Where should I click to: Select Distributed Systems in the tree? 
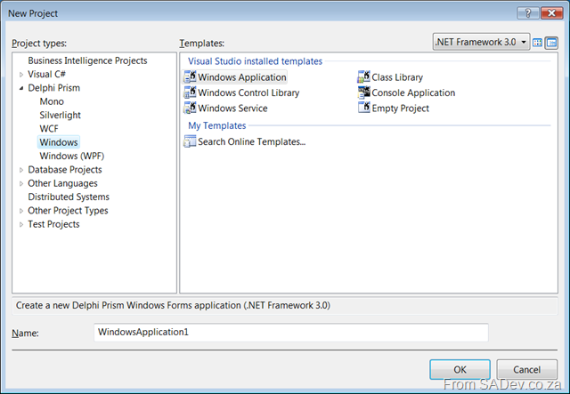click(x=69, y=197)
